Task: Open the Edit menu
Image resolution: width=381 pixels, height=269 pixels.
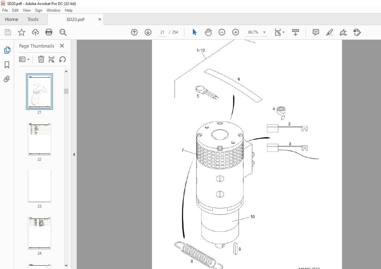Action: [15, 10]
